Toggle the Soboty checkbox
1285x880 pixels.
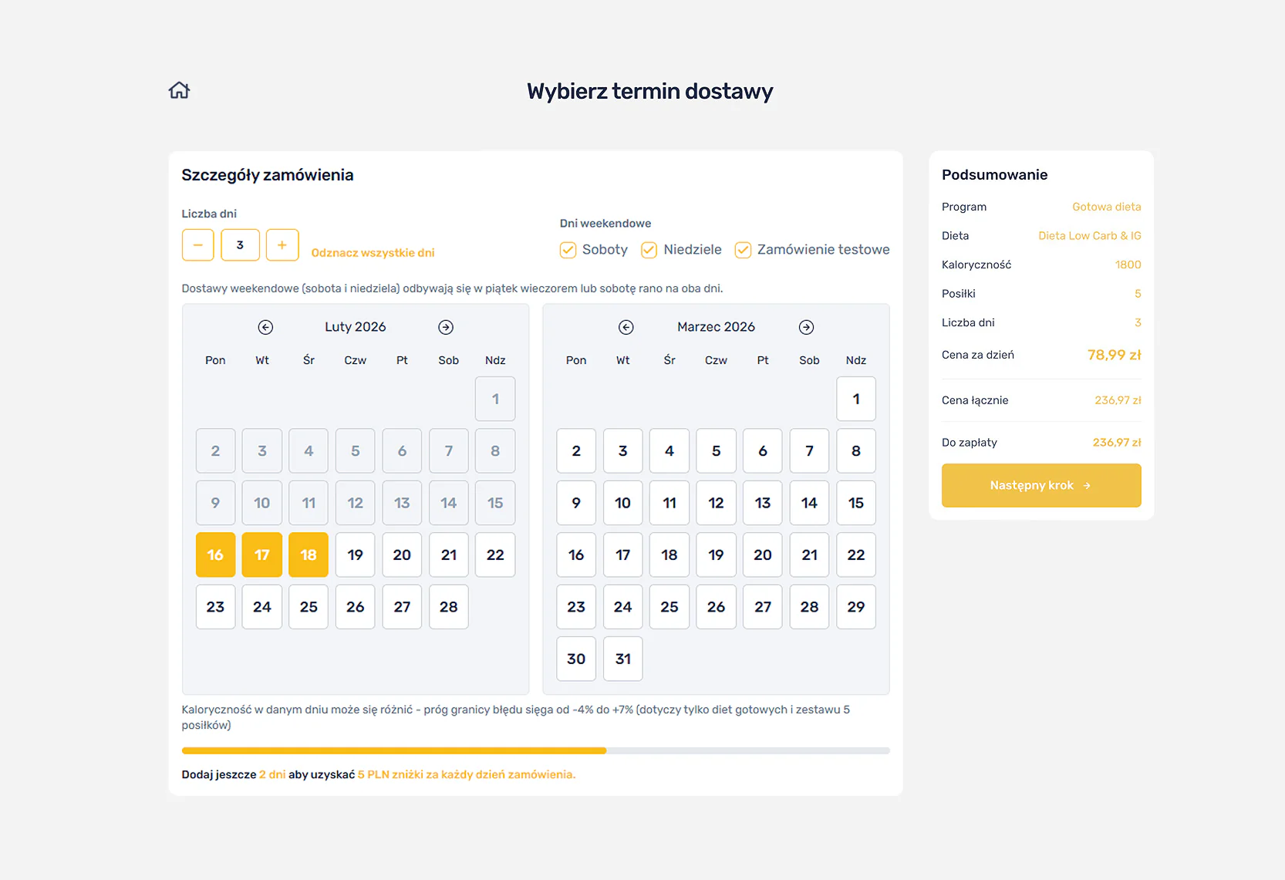(x=568, y=250)
